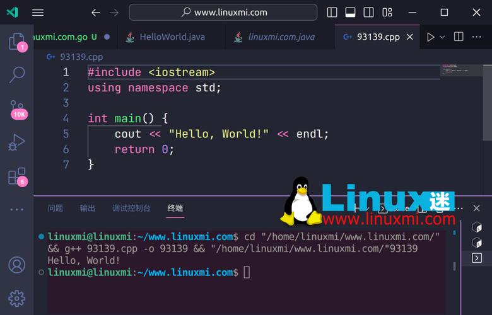The width and height of the screenshot is (492, 315).
Task: Toggle the primary side bar layout button
Action: 332,13
